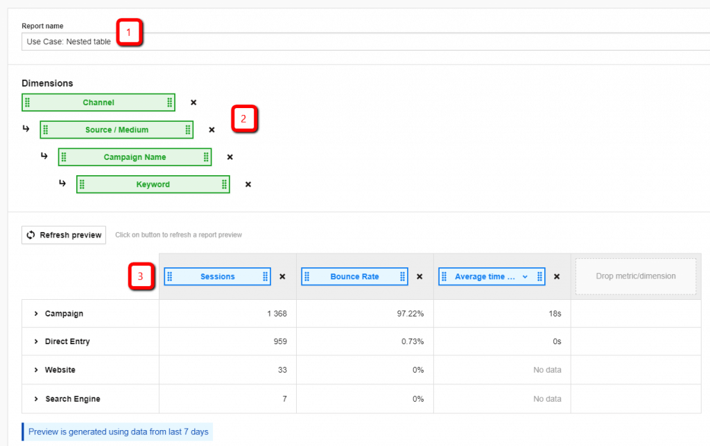Click the drag handle on the Channel dimension
Viewport: 710px width, 446px height.
[29, 102]
